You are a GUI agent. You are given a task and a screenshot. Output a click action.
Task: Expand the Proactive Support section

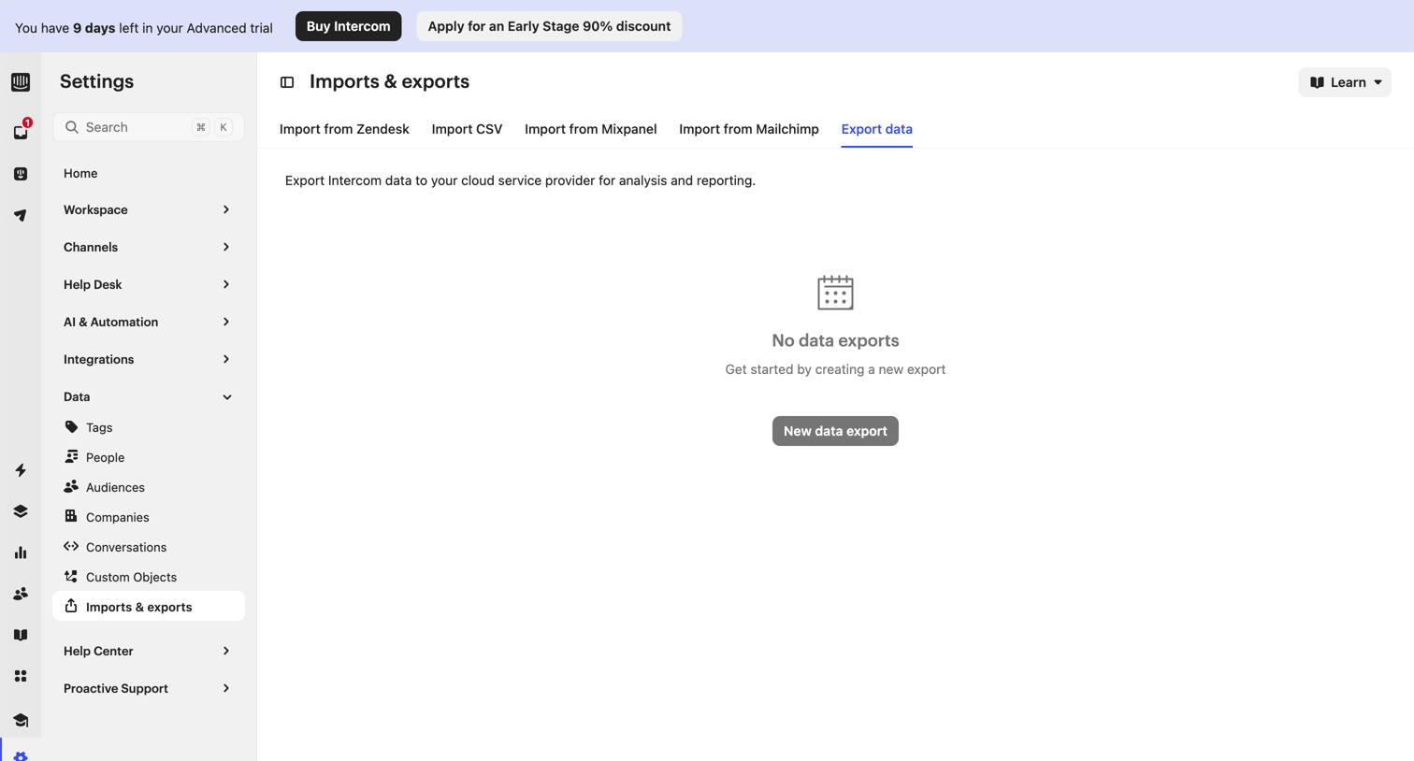[x=148, y=688]
